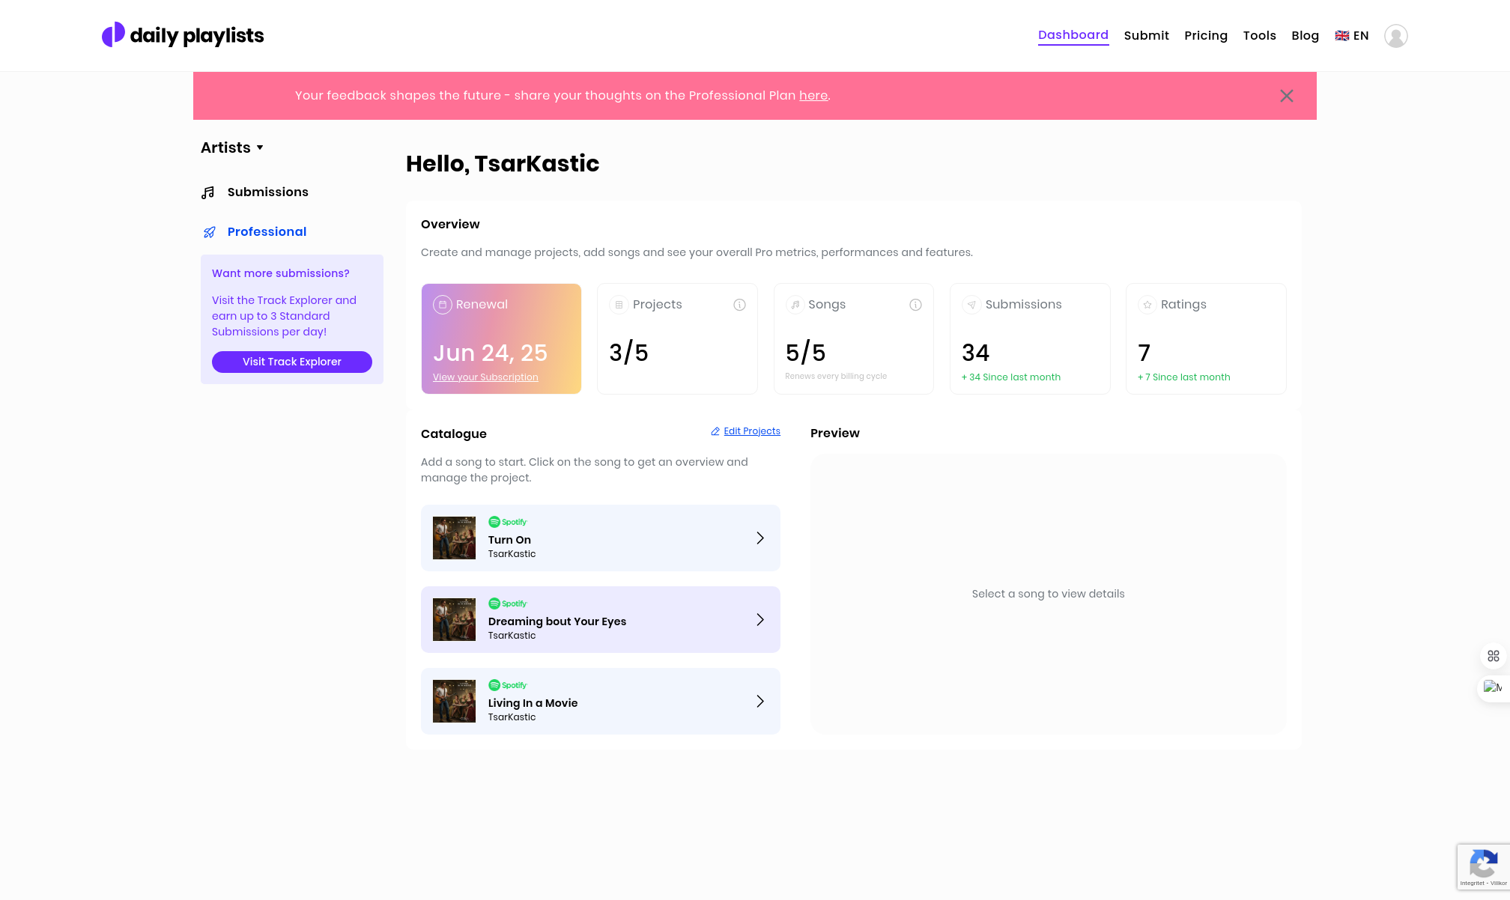The width and height of the screenshot is (1510, 900).
Task: Click the Submissions music note icon
Action: (208, 192)
